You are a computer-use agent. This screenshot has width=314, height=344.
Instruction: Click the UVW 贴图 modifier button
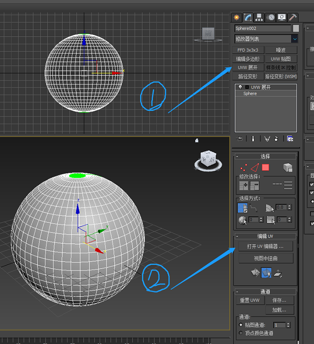point(281,59)
